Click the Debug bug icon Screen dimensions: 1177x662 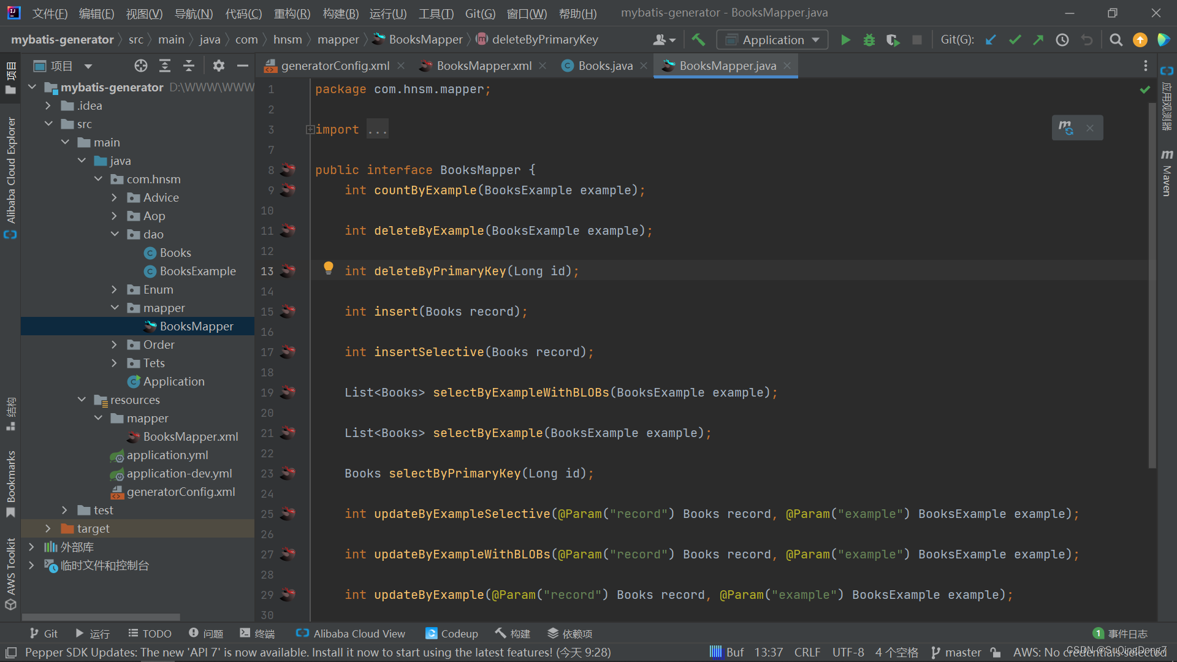(869, 40)
